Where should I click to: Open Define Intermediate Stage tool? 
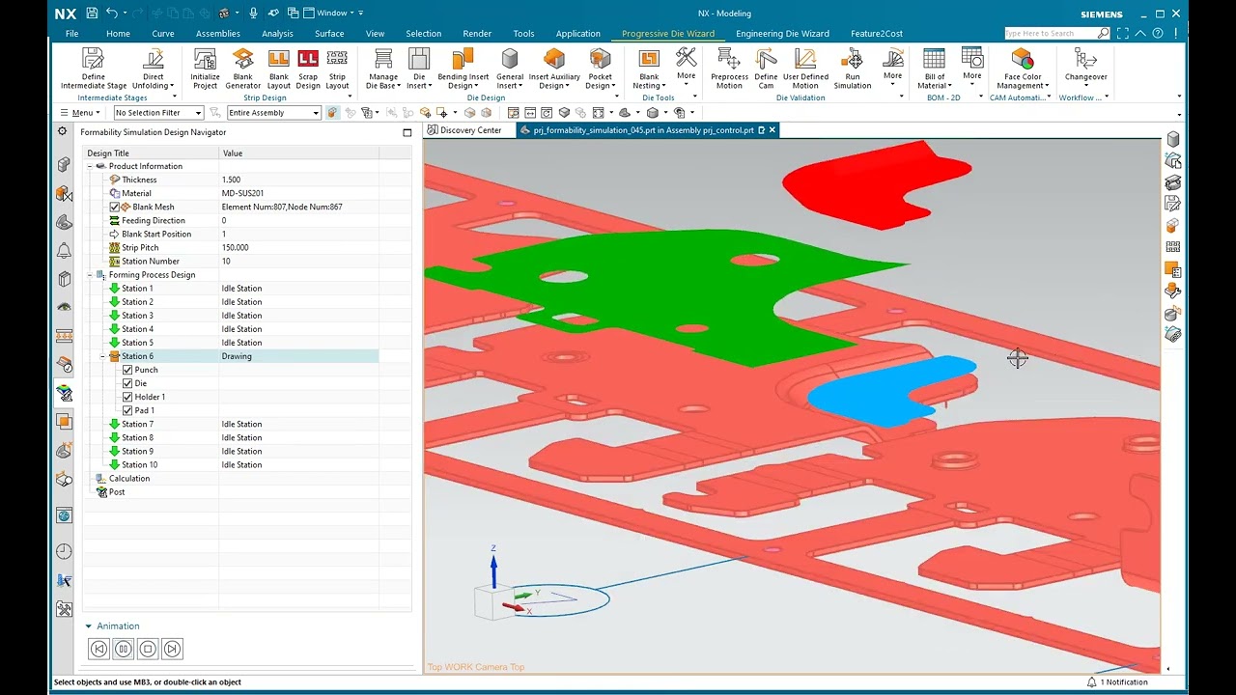coord(94,69)
